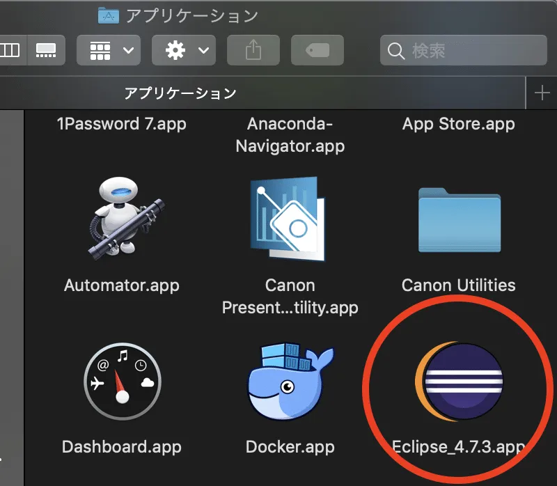The image size is (557, 486).
Task: Open the group-by arrangement dropdown
Action: point(109,50)
